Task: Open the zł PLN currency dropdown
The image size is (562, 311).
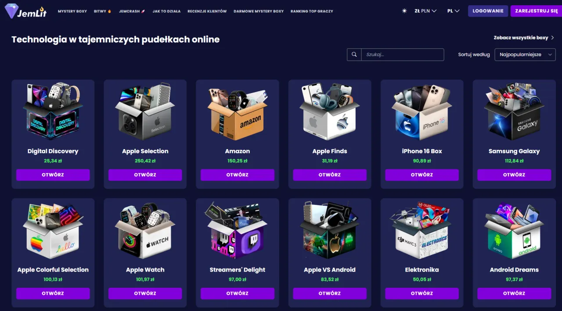Action: click(x=425, y=11)
